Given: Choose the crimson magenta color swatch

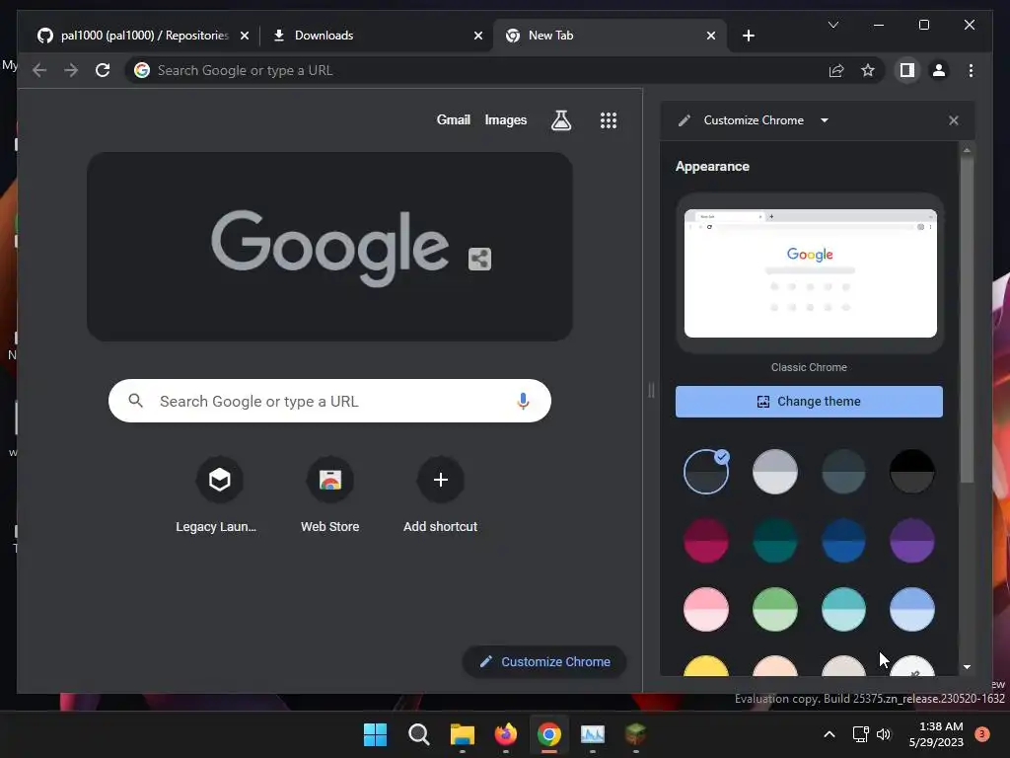Looking at the screenshot, I should tap(706, 541).
